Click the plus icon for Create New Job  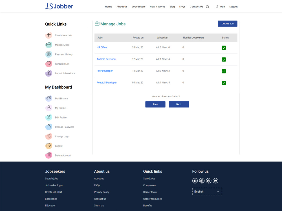tap(49, 35)
